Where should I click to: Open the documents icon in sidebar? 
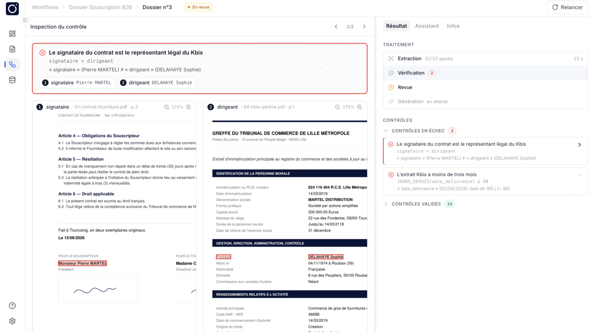(x=12, y=49)
